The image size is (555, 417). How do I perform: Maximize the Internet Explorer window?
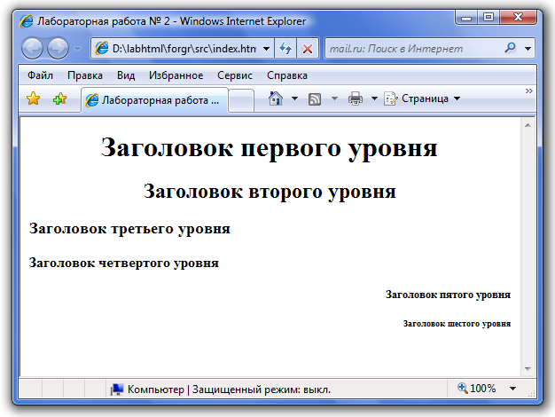coord(489,18)
